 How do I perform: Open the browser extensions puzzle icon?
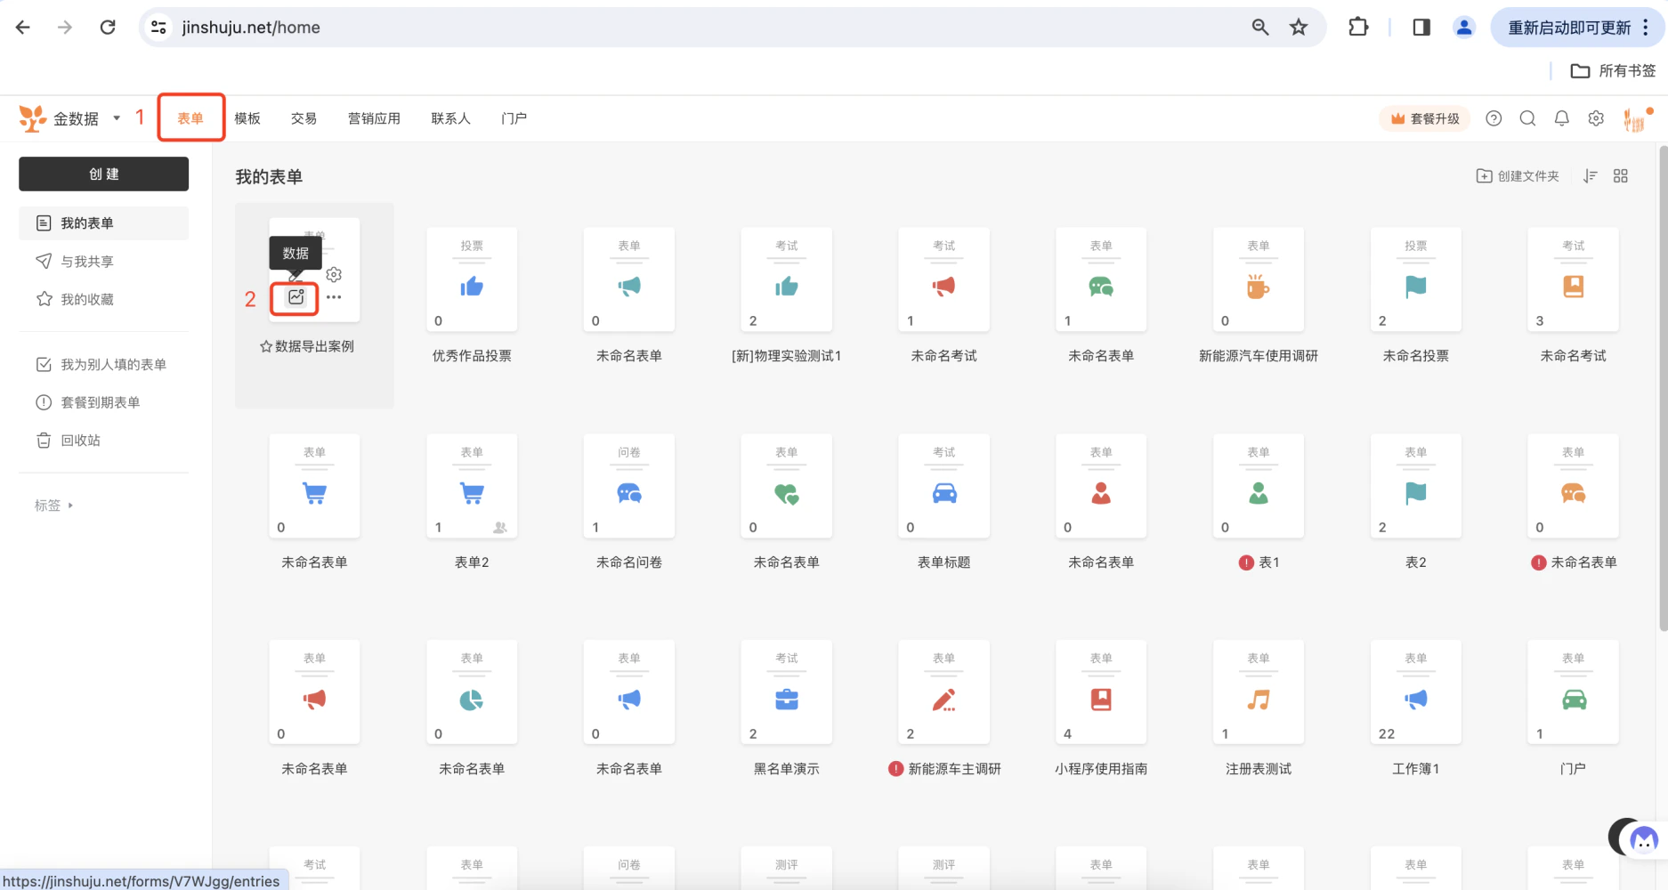pos(1358,28)
